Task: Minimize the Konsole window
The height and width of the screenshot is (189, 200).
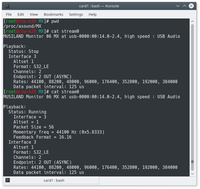Action: 178,6
